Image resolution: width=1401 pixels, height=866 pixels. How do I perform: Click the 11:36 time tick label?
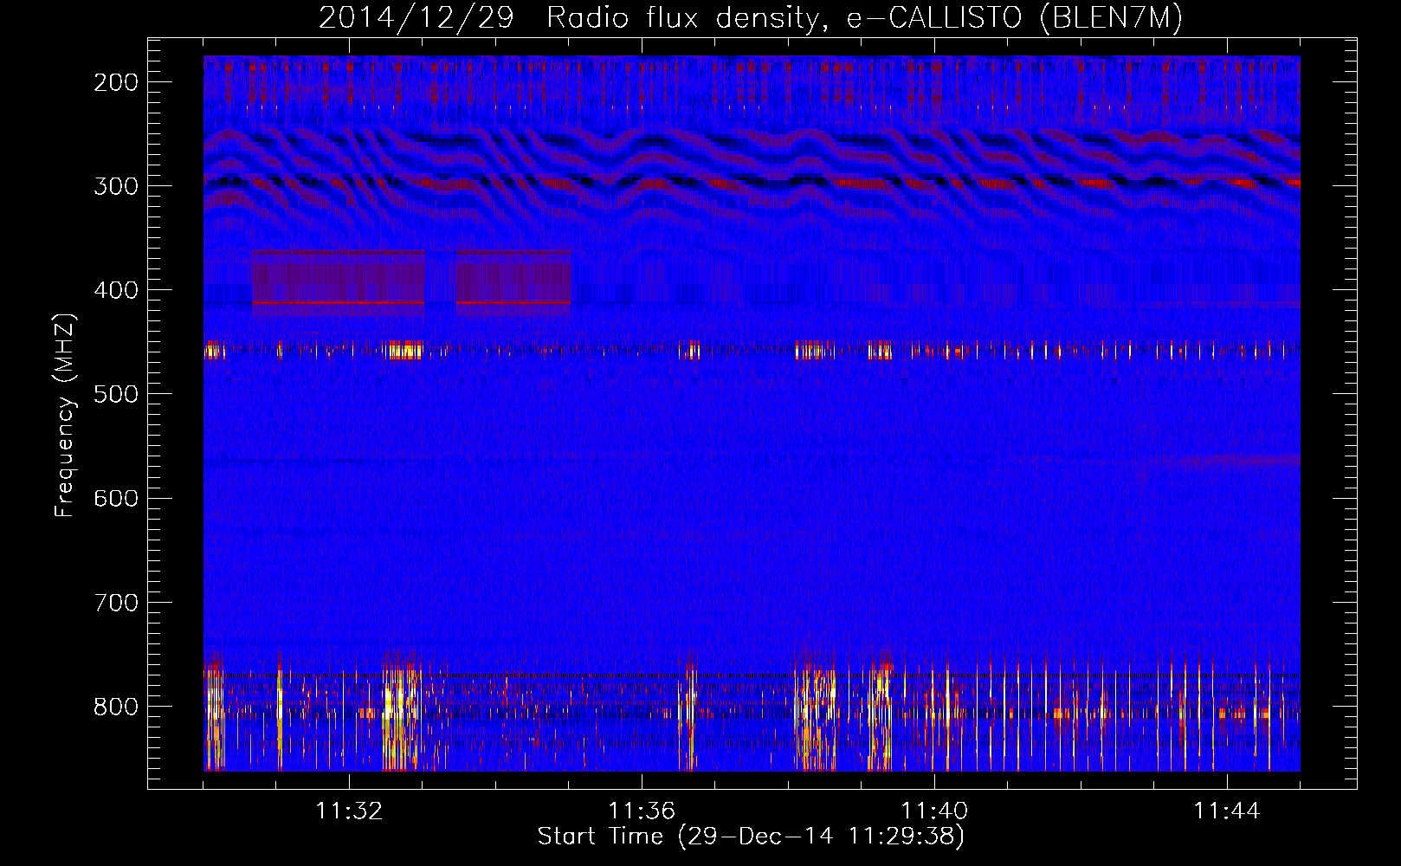tap(642, 811)
